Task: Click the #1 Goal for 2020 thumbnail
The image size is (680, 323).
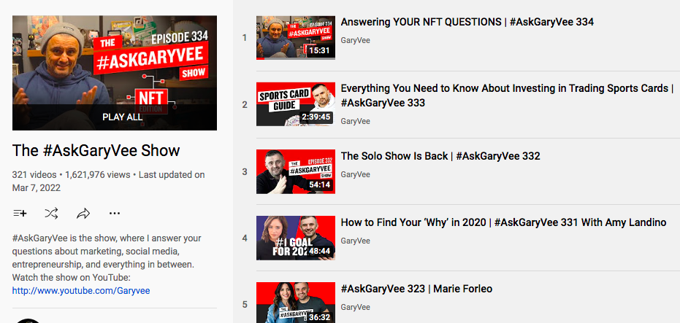Action: [x=296, y=238]
